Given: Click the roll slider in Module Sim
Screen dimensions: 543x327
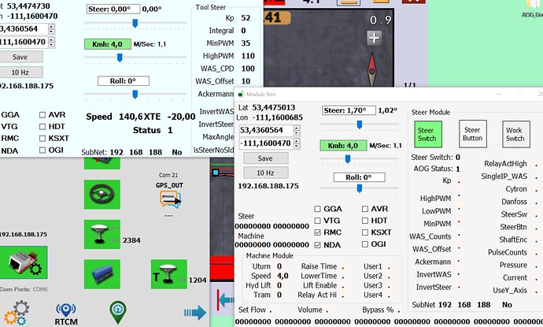Looking at the screenshot, I should (359, 188).
